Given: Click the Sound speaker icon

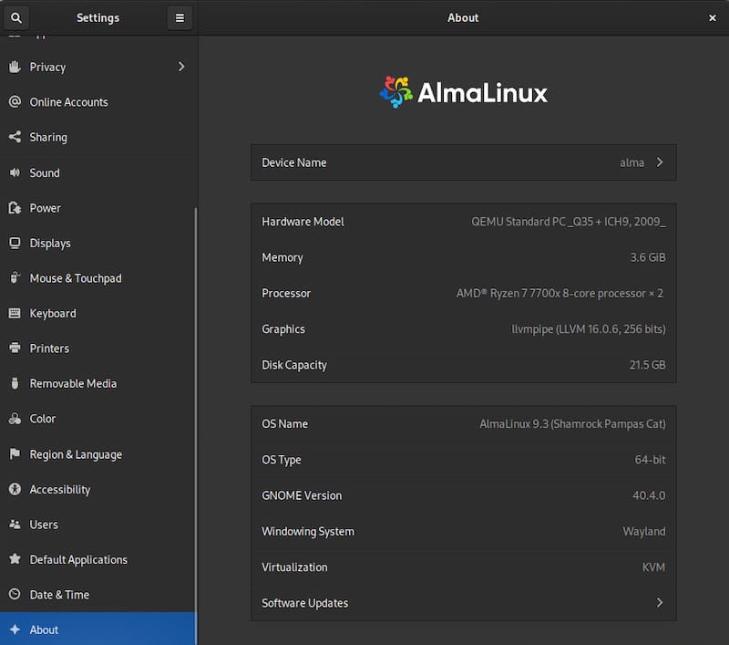Looking at the screenshot, I should (15, 172).
